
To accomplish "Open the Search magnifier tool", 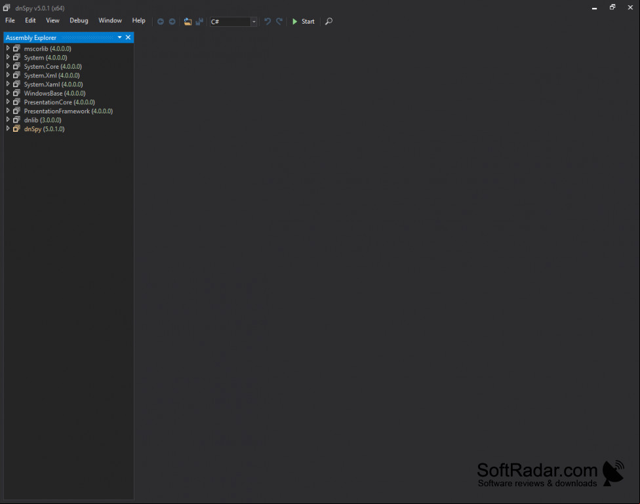I will [x=329, y=21].
